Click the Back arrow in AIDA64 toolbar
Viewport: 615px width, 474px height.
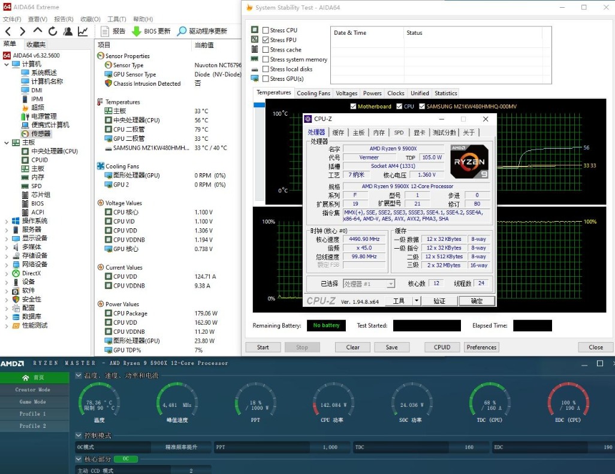click(x=8, y=31)
